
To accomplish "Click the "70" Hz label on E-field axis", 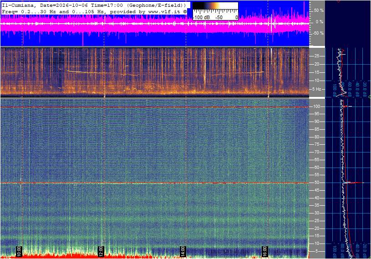I will tap(316, 152).
